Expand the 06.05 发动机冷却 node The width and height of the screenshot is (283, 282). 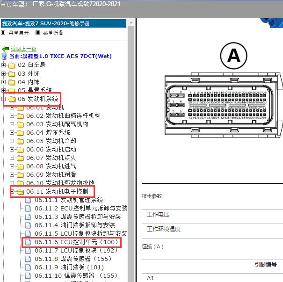click(12, 141)
